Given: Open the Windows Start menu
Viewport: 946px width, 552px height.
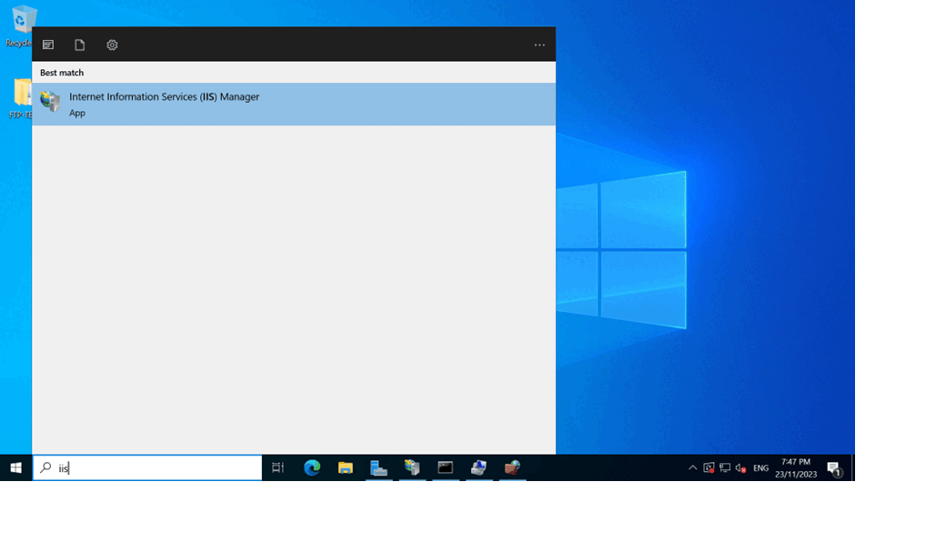Looking at the screenshot, I should pyautogui.click(x=15, y=468).
